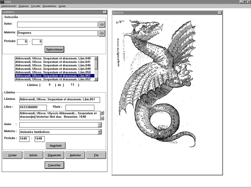Open the Consulta menu

[x=36, y=6]
